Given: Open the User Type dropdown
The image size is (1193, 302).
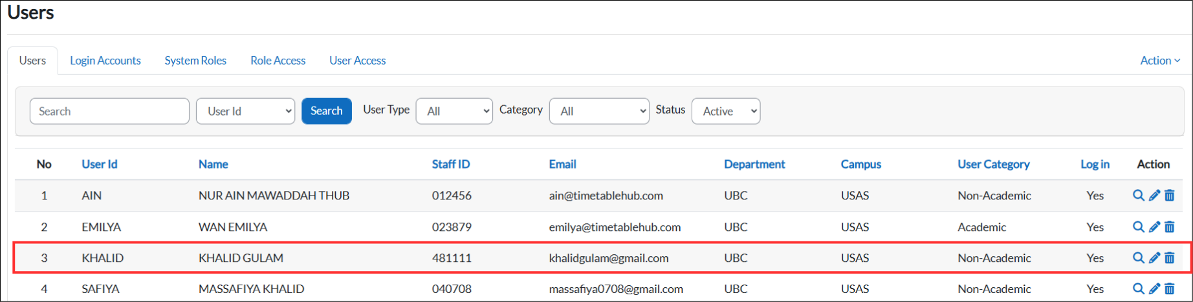Looking at the screenshot, I should tap(454, 111).
